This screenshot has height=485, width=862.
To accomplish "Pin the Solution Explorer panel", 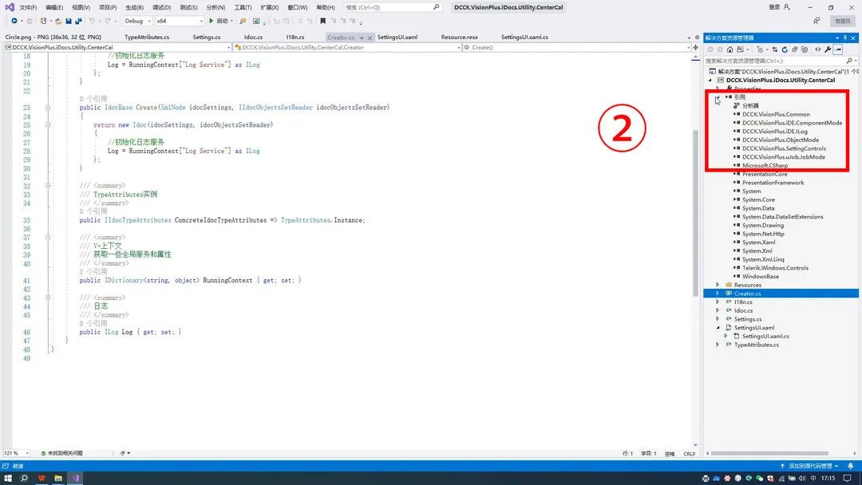I will click(845, 38).
